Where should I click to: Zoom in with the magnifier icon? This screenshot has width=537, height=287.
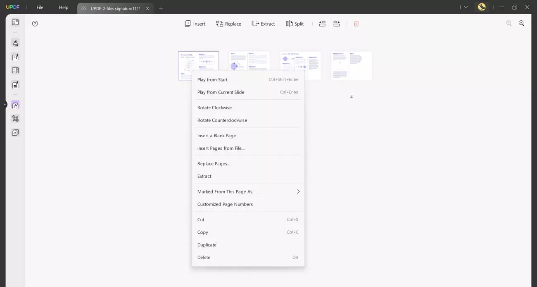click(x=521, y=23)
